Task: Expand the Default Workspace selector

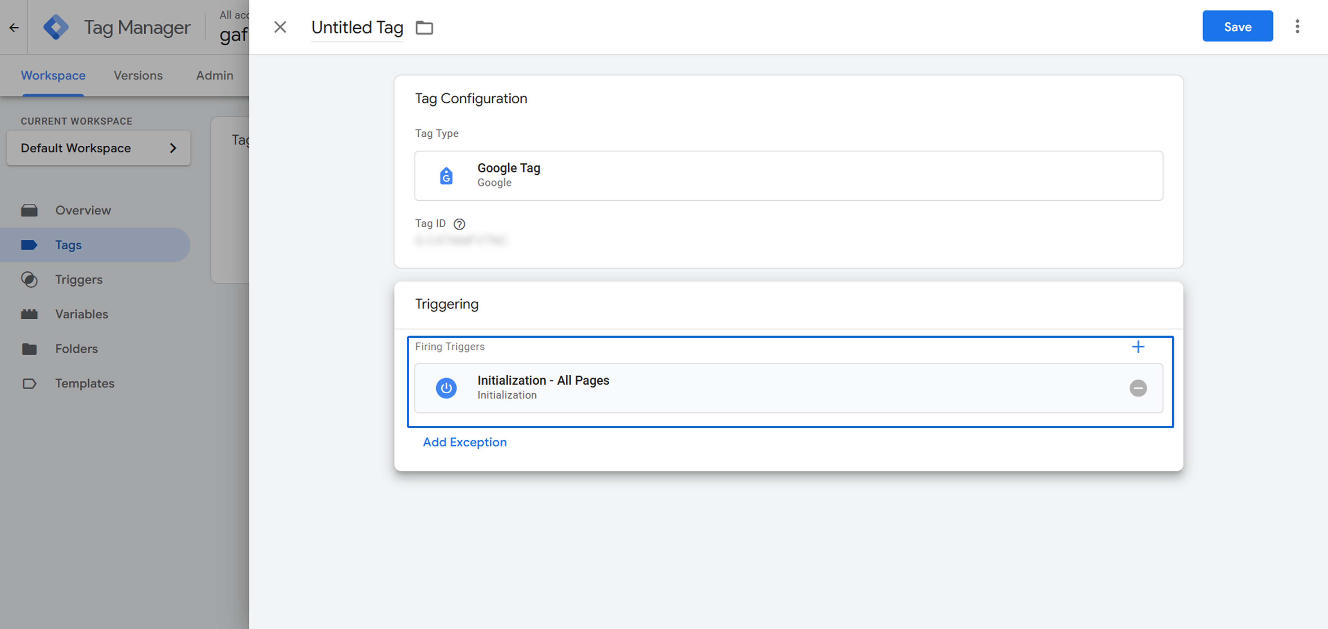Action: click(99, 148)
